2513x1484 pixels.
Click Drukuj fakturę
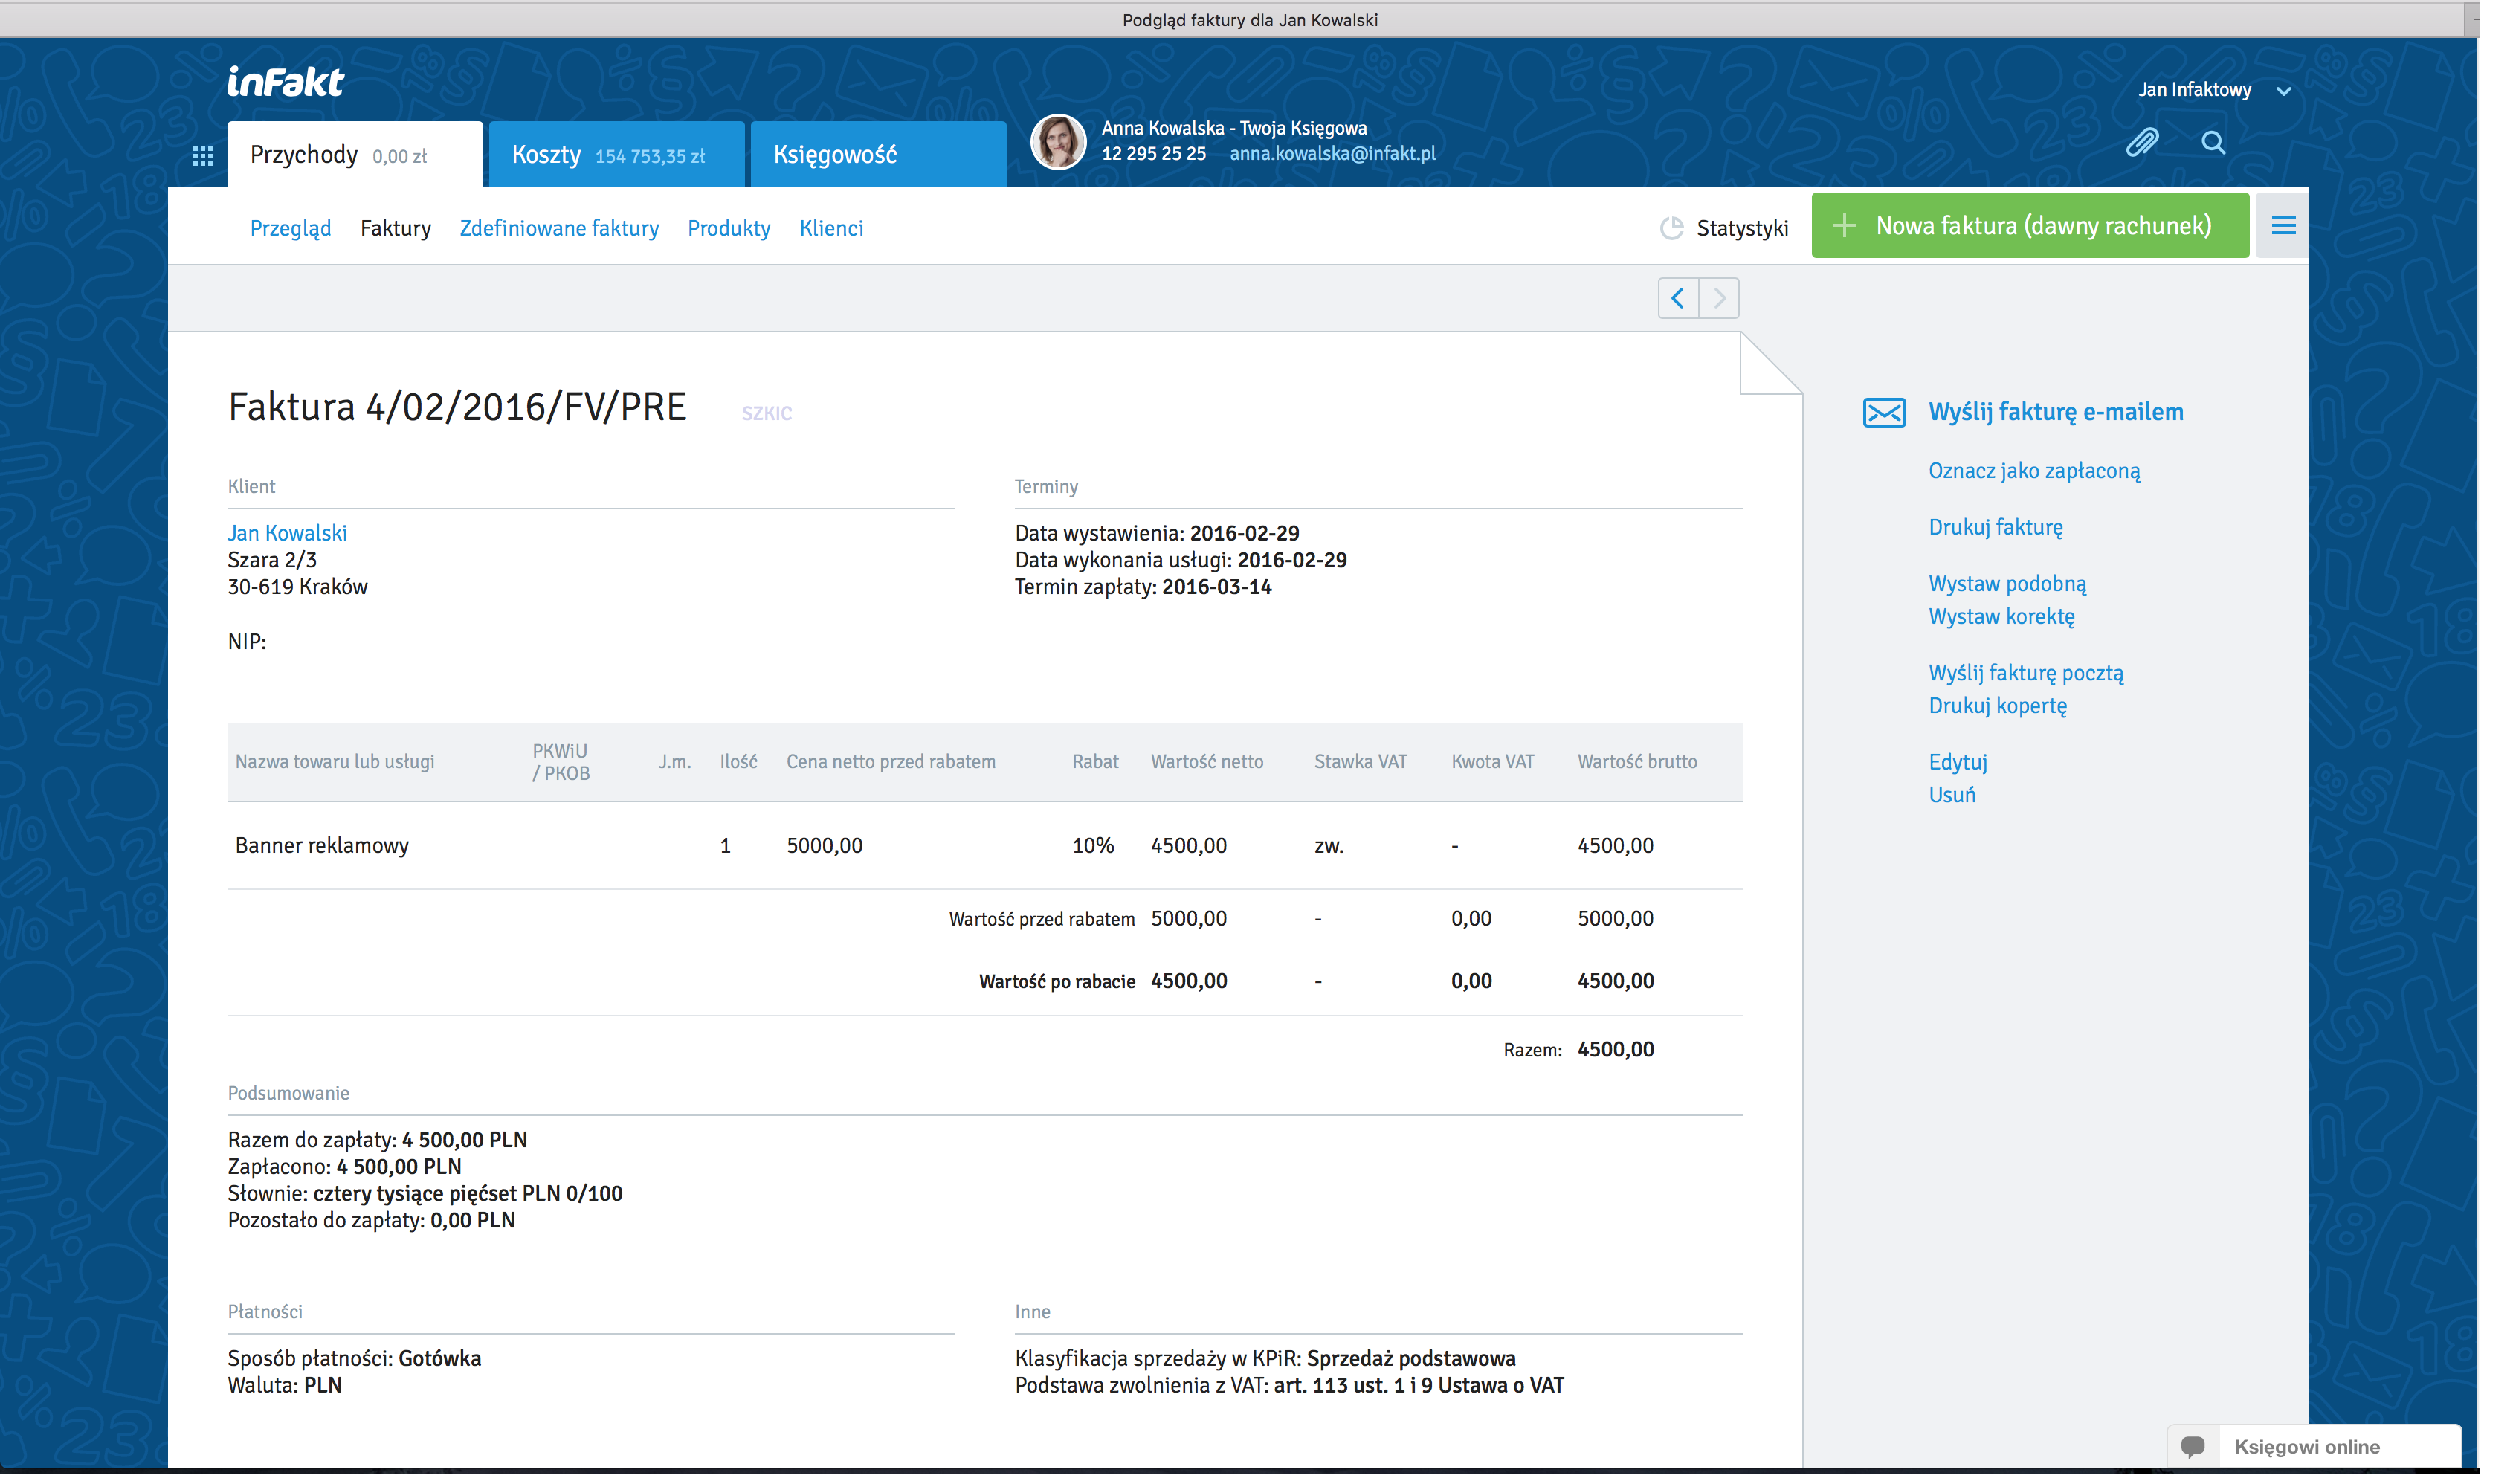1995,528
